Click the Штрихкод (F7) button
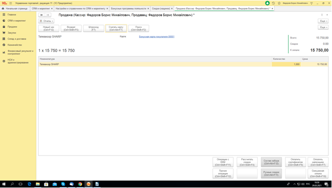 (x=93, y=28)
